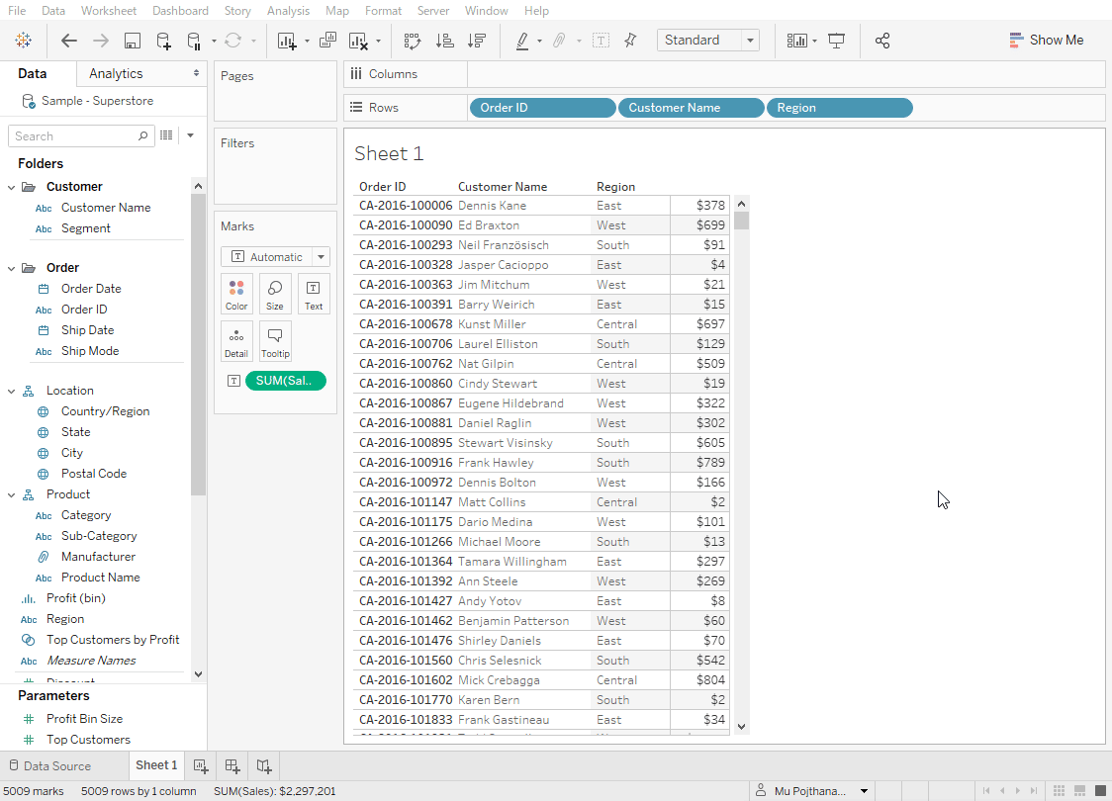The height and width of the screenshot is (801, 1112).
Task: Collapse the Location hierarchy
Action: click(x=12, y=391)
